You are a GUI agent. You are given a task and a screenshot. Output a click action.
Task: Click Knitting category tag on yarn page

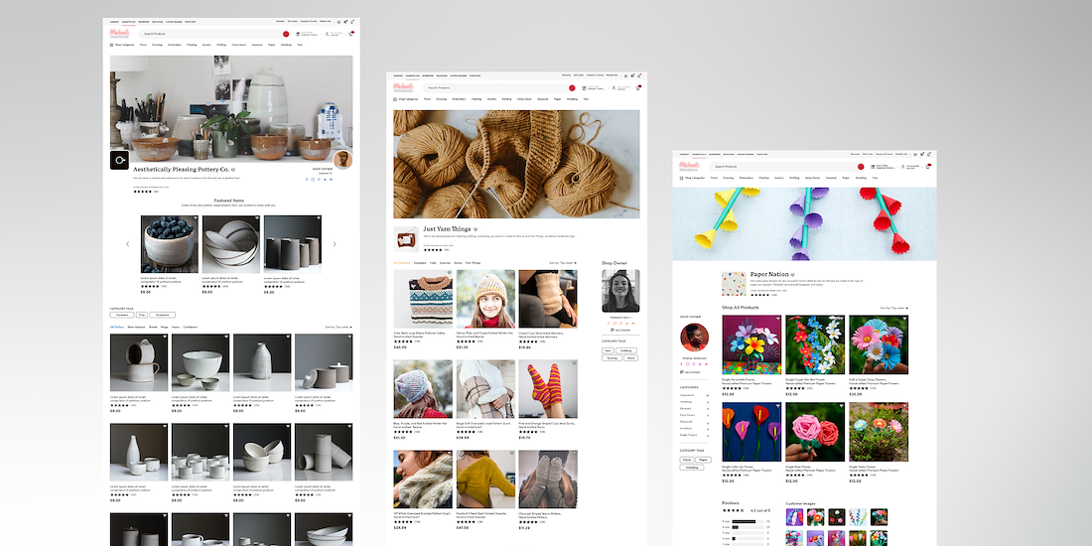tap(626, 350)
